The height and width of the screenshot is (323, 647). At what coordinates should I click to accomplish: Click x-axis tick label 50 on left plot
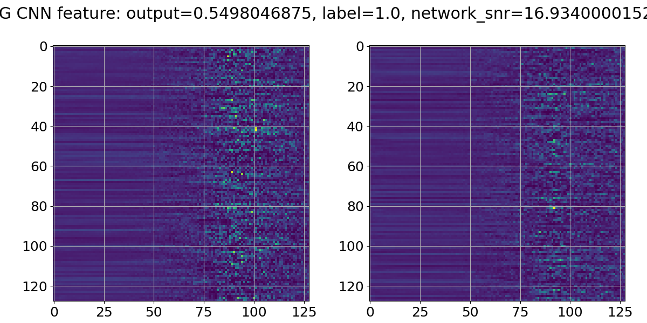(x=154, y=312)
